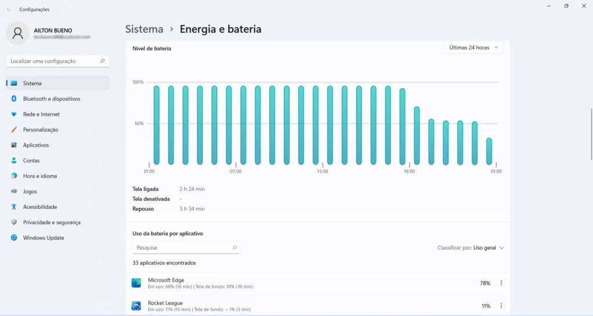Viewport: 593px width, 316px height.
Task: Click the back arrow in the title bar
Action: pyautogui.click(x=9, y=9)
